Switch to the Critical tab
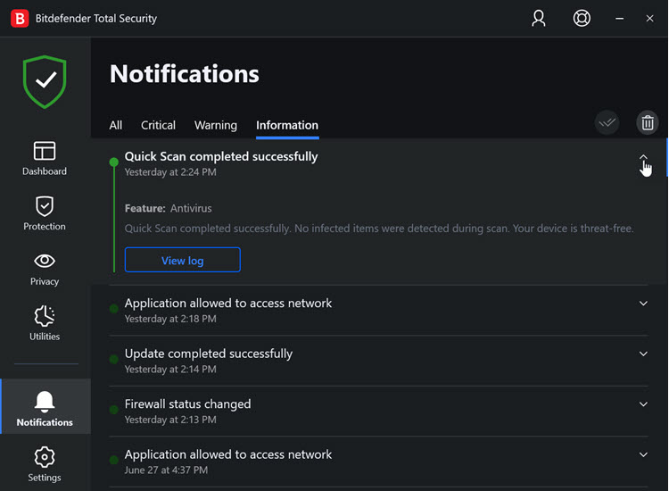 point(158,126)
